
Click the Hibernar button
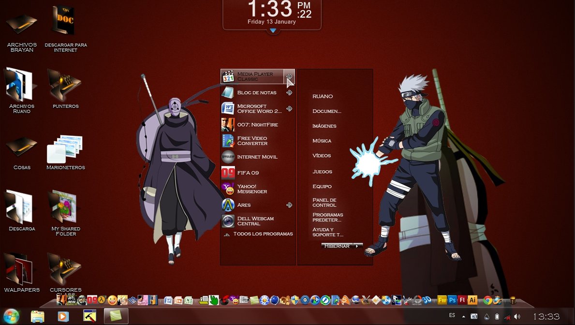point(337,246)
